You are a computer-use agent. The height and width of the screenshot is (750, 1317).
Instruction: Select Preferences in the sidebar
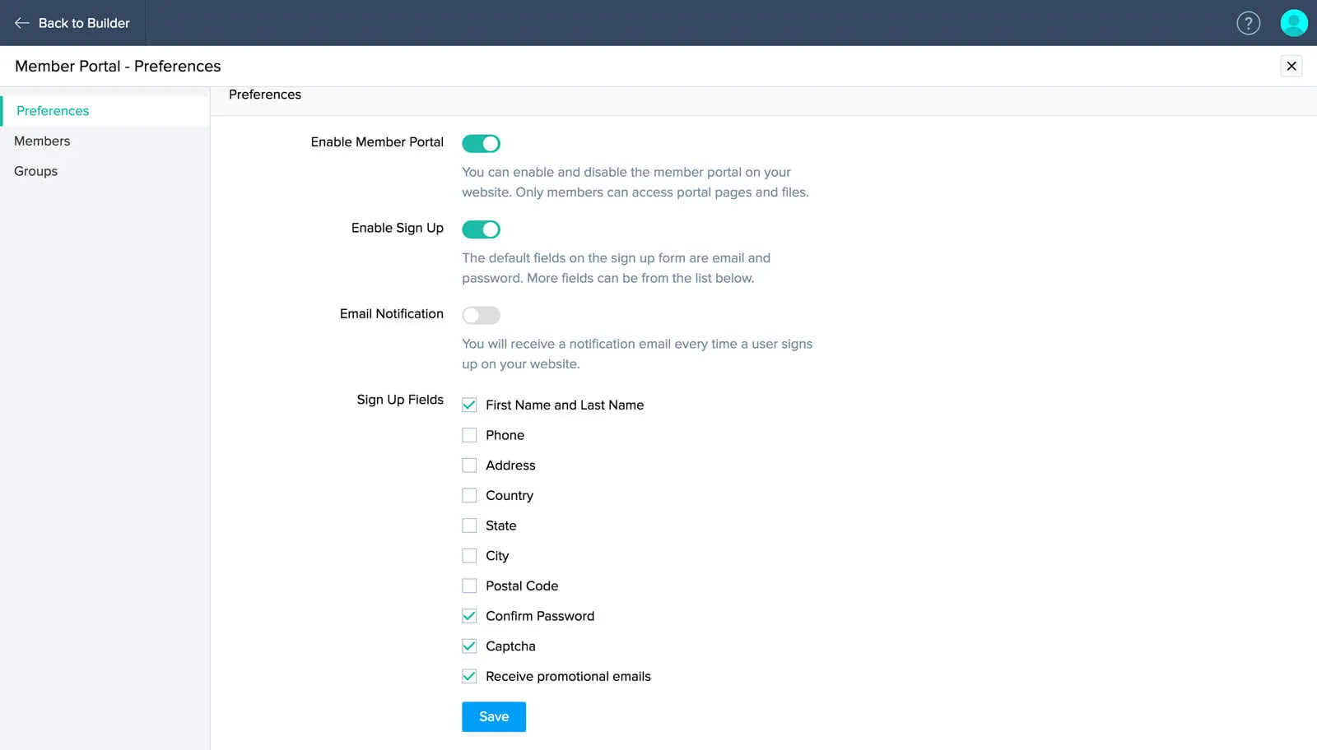[x=105, y=111]
